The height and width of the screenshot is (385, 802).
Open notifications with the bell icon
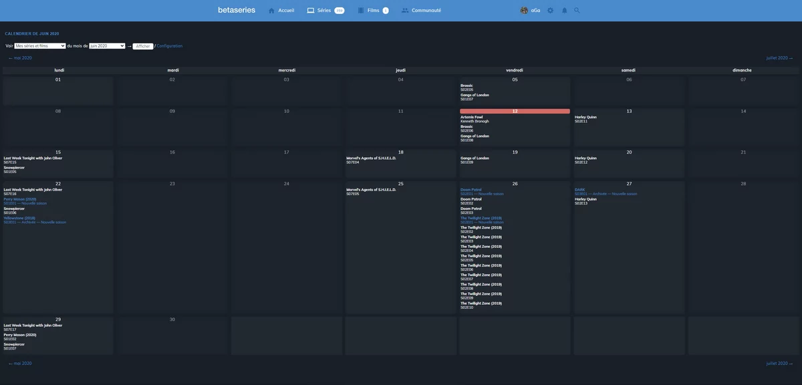click(x=564, y=11)
